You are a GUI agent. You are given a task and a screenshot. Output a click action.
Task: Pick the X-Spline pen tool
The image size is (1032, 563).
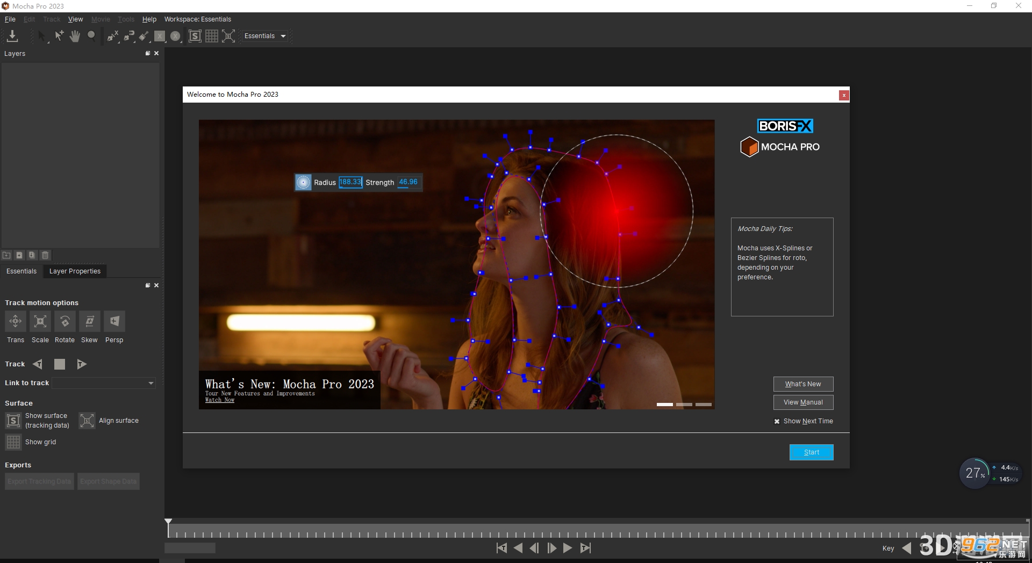click(x=112, y=36)
